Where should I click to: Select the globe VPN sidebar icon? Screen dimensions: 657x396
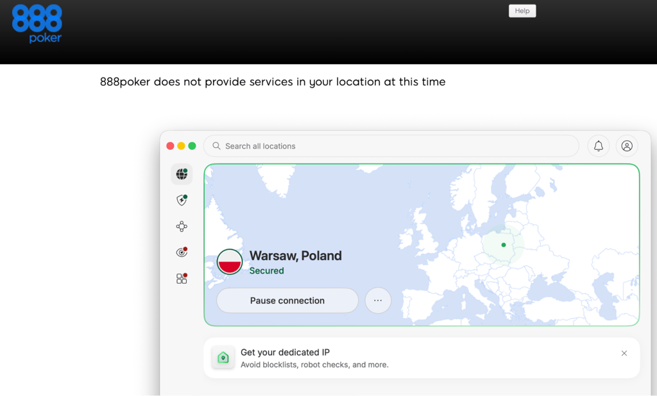point(182,174)
